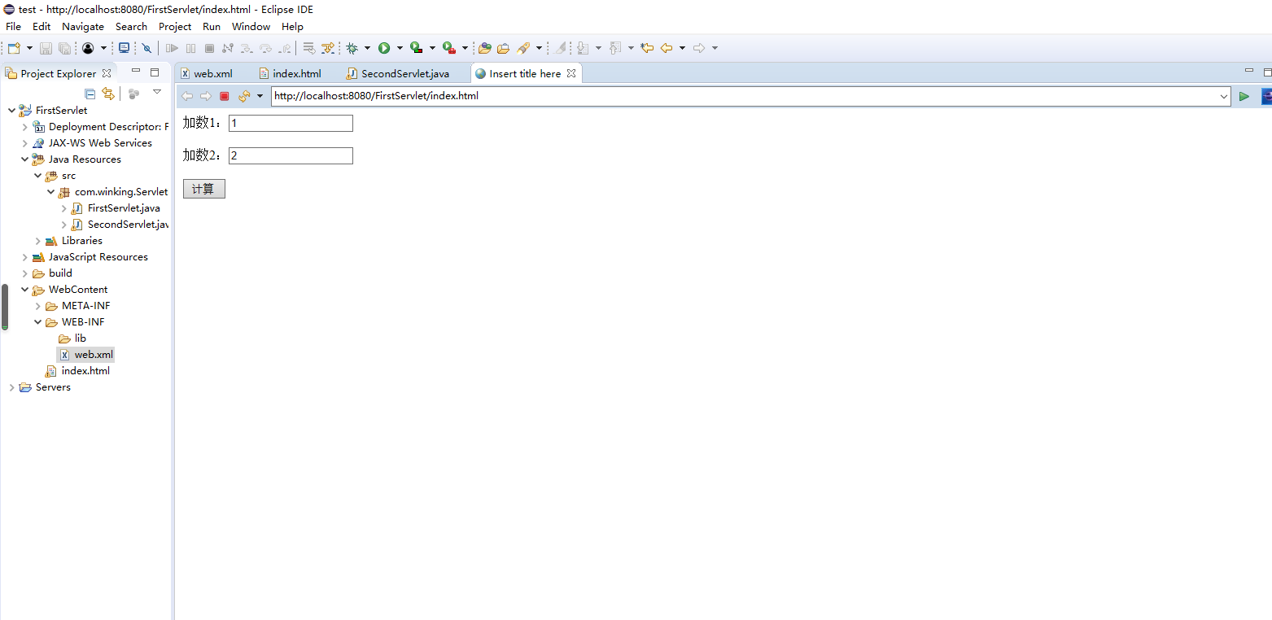The height and width of the screenshot is (620, 1272).
Task: Click the yellow Back navigation arrow in main toolbar
Action: click(x=667, y=48)
